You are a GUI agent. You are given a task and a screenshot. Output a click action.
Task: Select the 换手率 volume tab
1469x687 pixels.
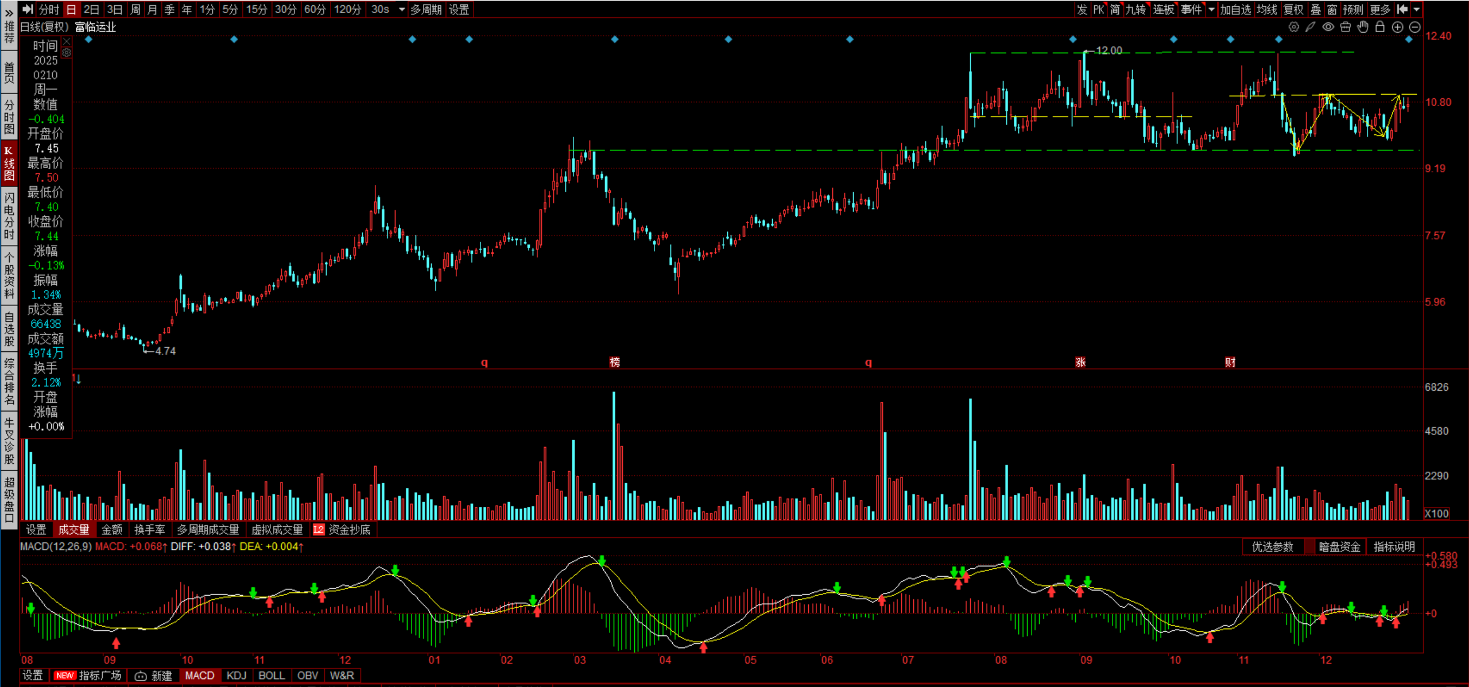pyautogui.click(x=149, y=530)
